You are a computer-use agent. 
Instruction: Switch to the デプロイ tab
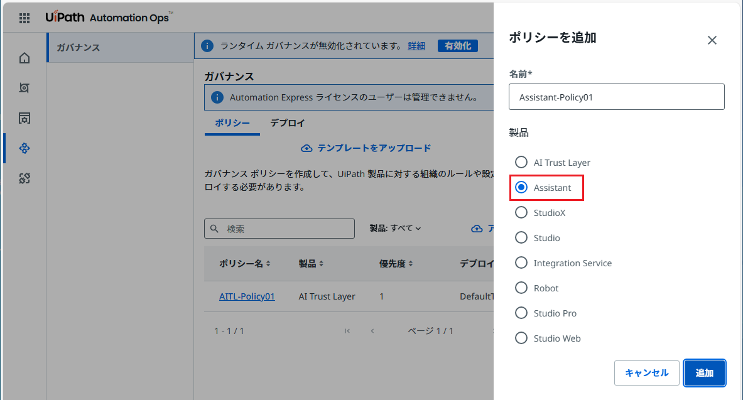click(x=288, y=123)
